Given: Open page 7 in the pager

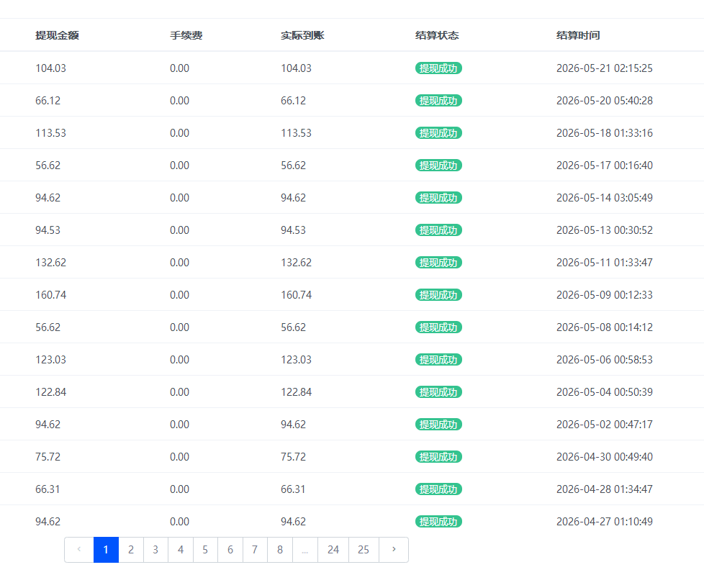Looking at the screenshot, I should pos(255,549).
